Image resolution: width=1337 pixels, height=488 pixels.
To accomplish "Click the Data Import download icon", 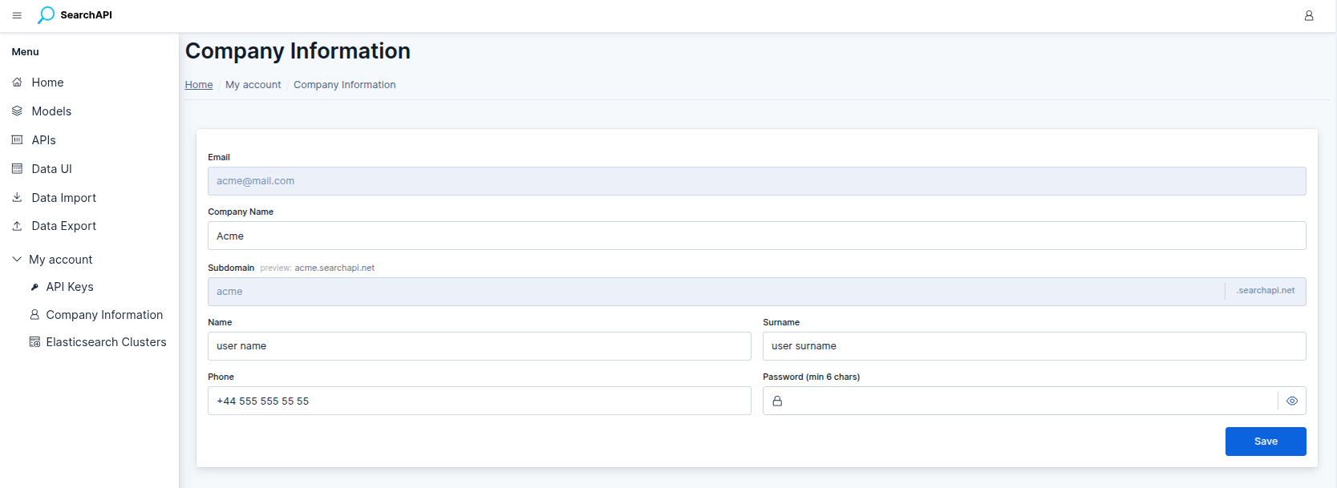I will 17,197.
